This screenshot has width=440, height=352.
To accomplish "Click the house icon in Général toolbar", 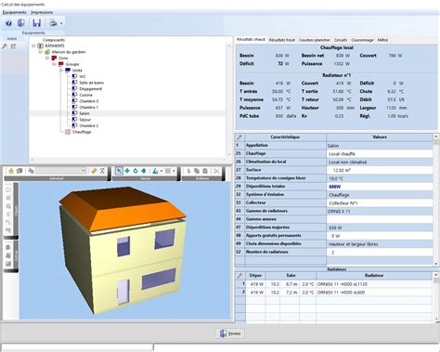I will (11, 171).
